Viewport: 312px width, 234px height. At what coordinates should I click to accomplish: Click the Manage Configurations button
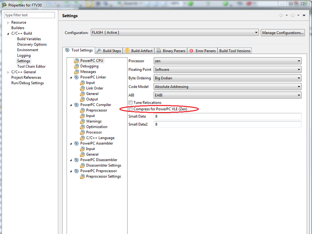click(x=283, y=32)
